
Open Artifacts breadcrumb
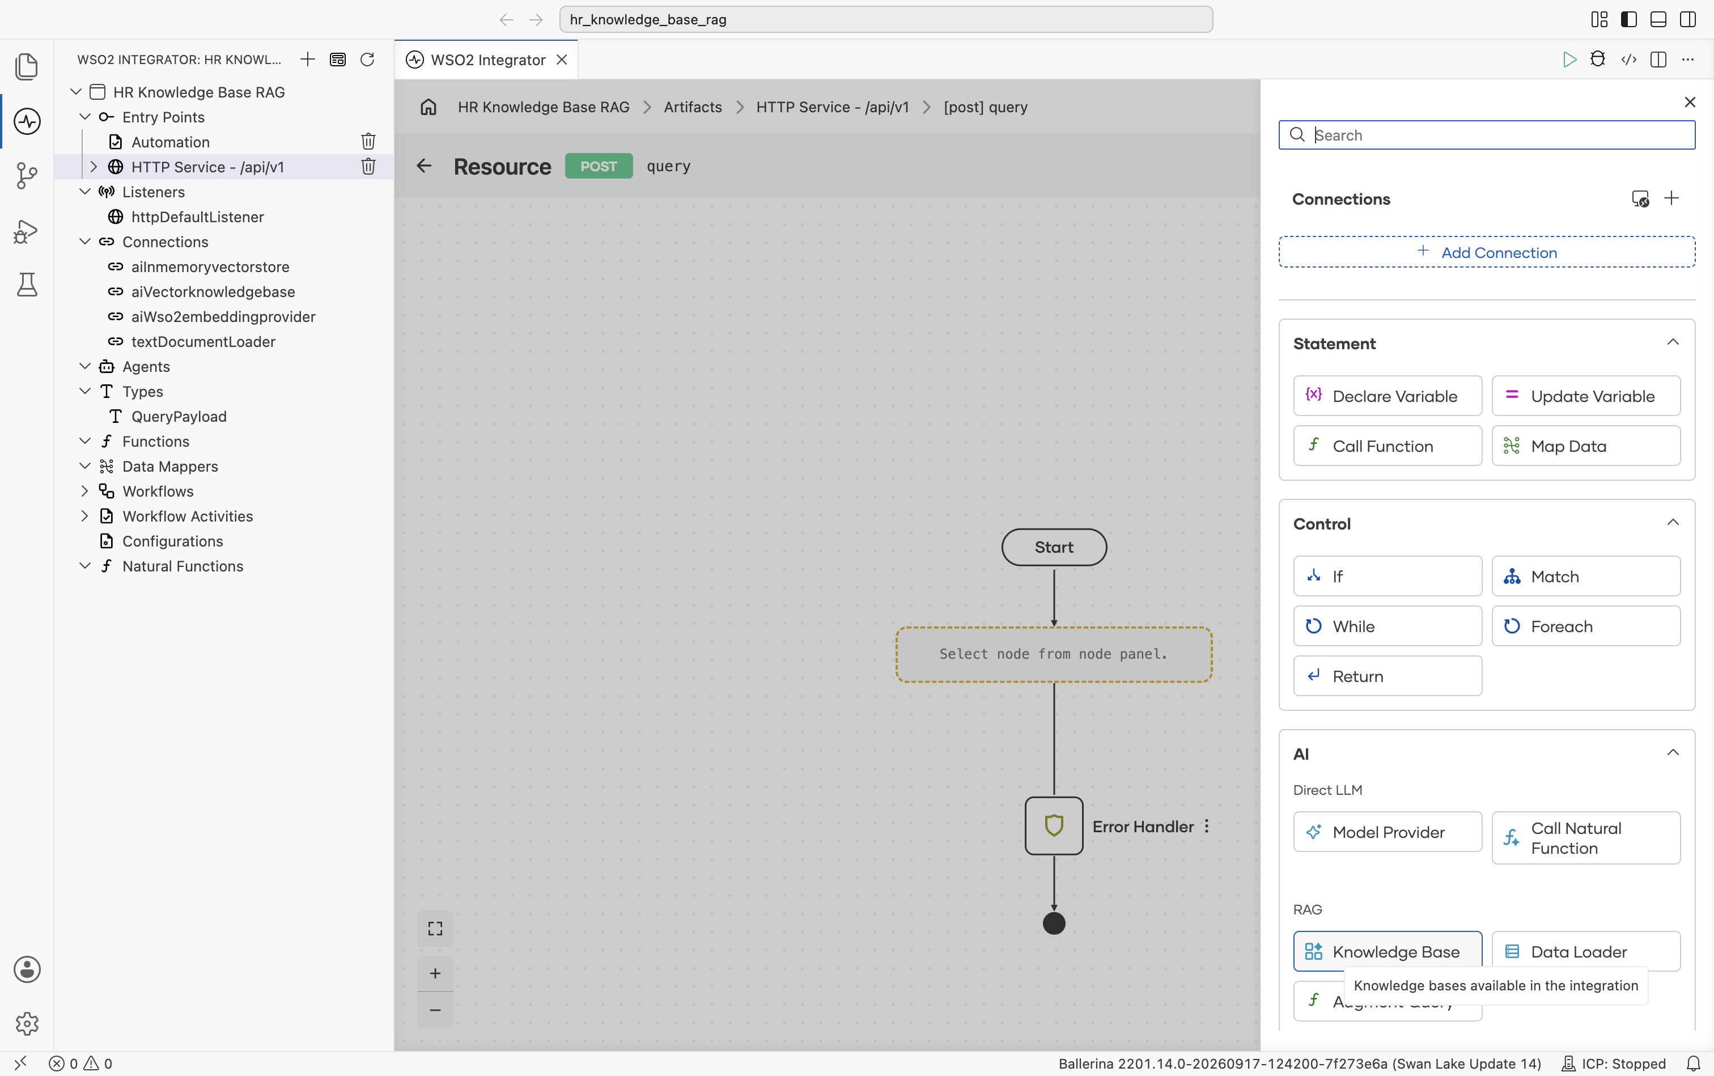click(x=692, y=107)
